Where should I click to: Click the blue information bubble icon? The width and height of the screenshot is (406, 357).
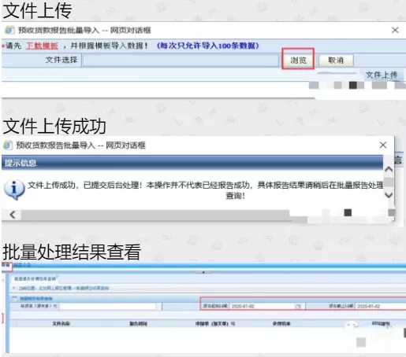(x=14, y=190)
